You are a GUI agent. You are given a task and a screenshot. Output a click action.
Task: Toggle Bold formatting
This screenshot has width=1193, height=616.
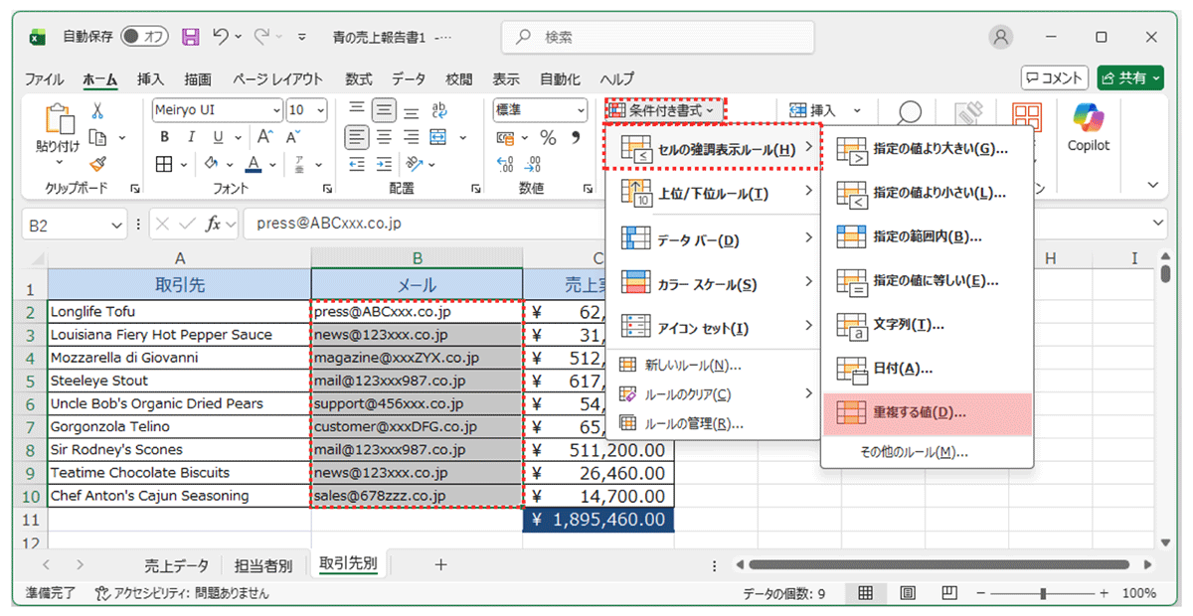(x=165, y=137)
